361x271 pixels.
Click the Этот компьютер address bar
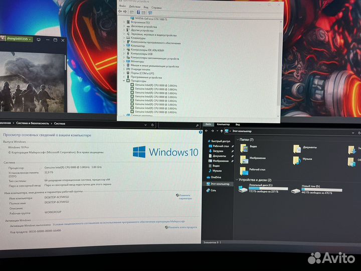(290, 131)
